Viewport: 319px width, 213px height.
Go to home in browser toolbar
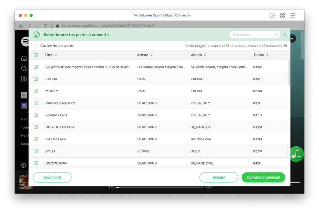pos(21,26)
